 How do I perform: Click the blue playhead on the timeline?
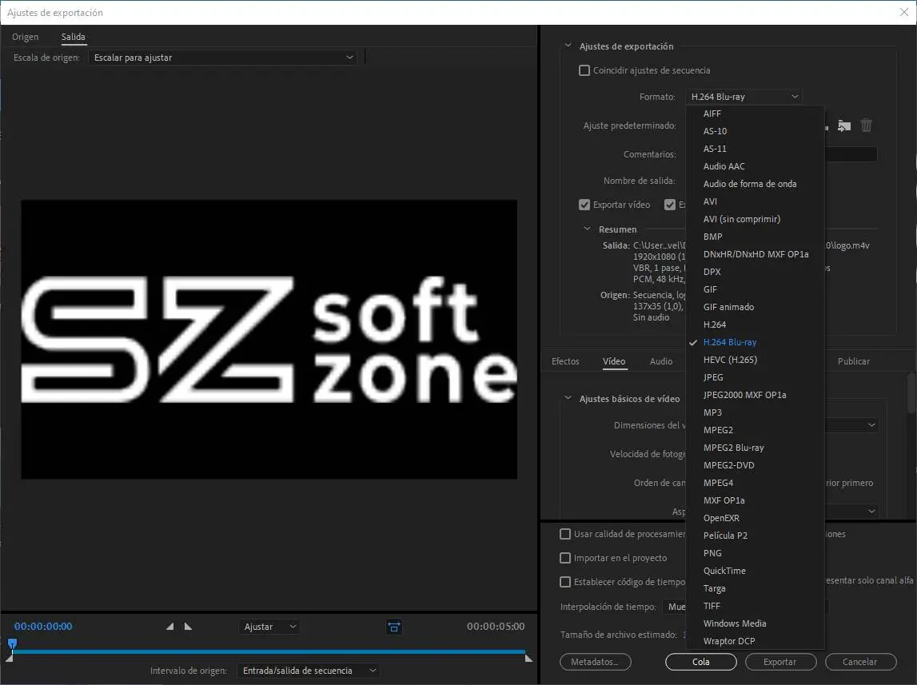tap(12, 643)
